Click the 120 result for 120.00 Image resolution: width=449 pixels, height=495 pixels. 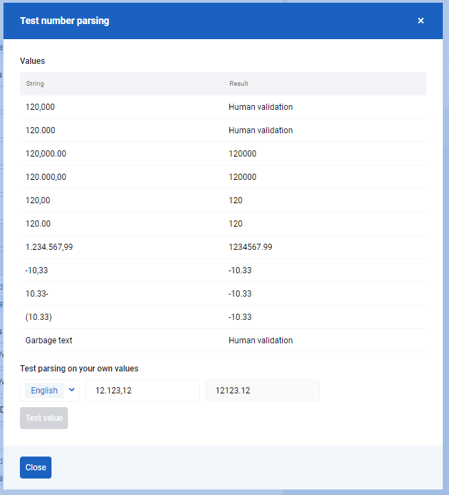point(235,224)
